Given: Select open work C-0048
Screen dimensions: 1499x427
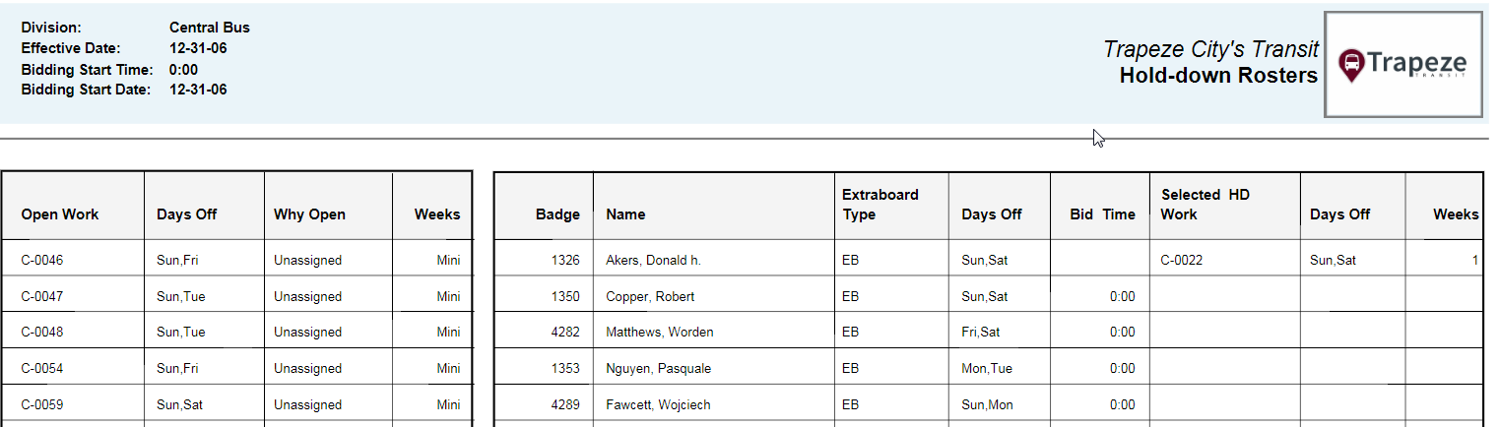Looking at the screenshot, I should click(x=42, y=333).
